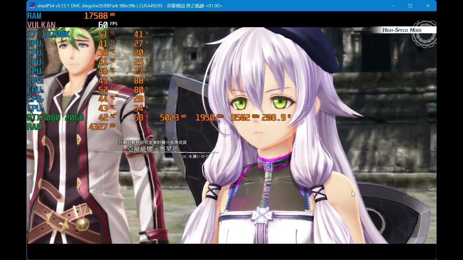The height and width of the screenshot is (260, 463).
Task: Click the 9502 MHz memory clock value
Action: 245,117
